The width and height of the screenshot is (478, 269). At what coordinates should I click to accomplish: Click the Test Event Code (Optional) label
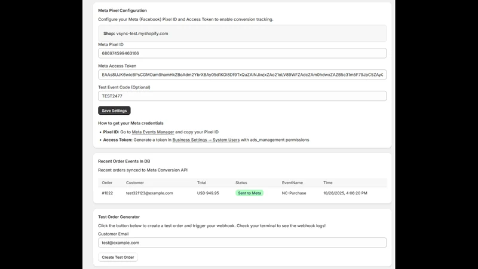tap(124, 87)
